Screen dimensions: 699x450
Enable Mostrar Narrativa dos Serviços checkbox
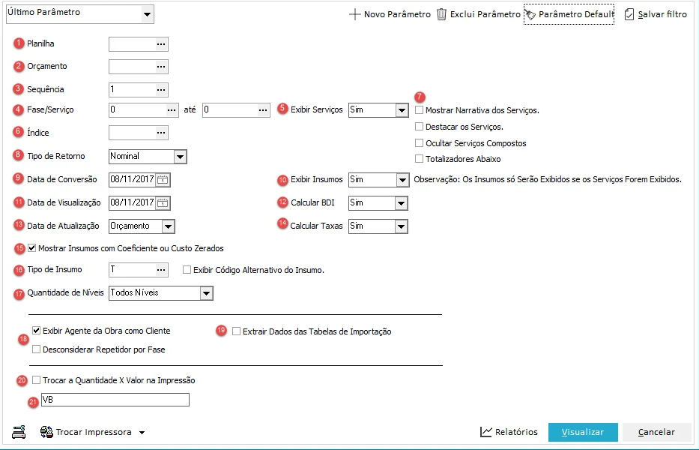click(420, 110)
